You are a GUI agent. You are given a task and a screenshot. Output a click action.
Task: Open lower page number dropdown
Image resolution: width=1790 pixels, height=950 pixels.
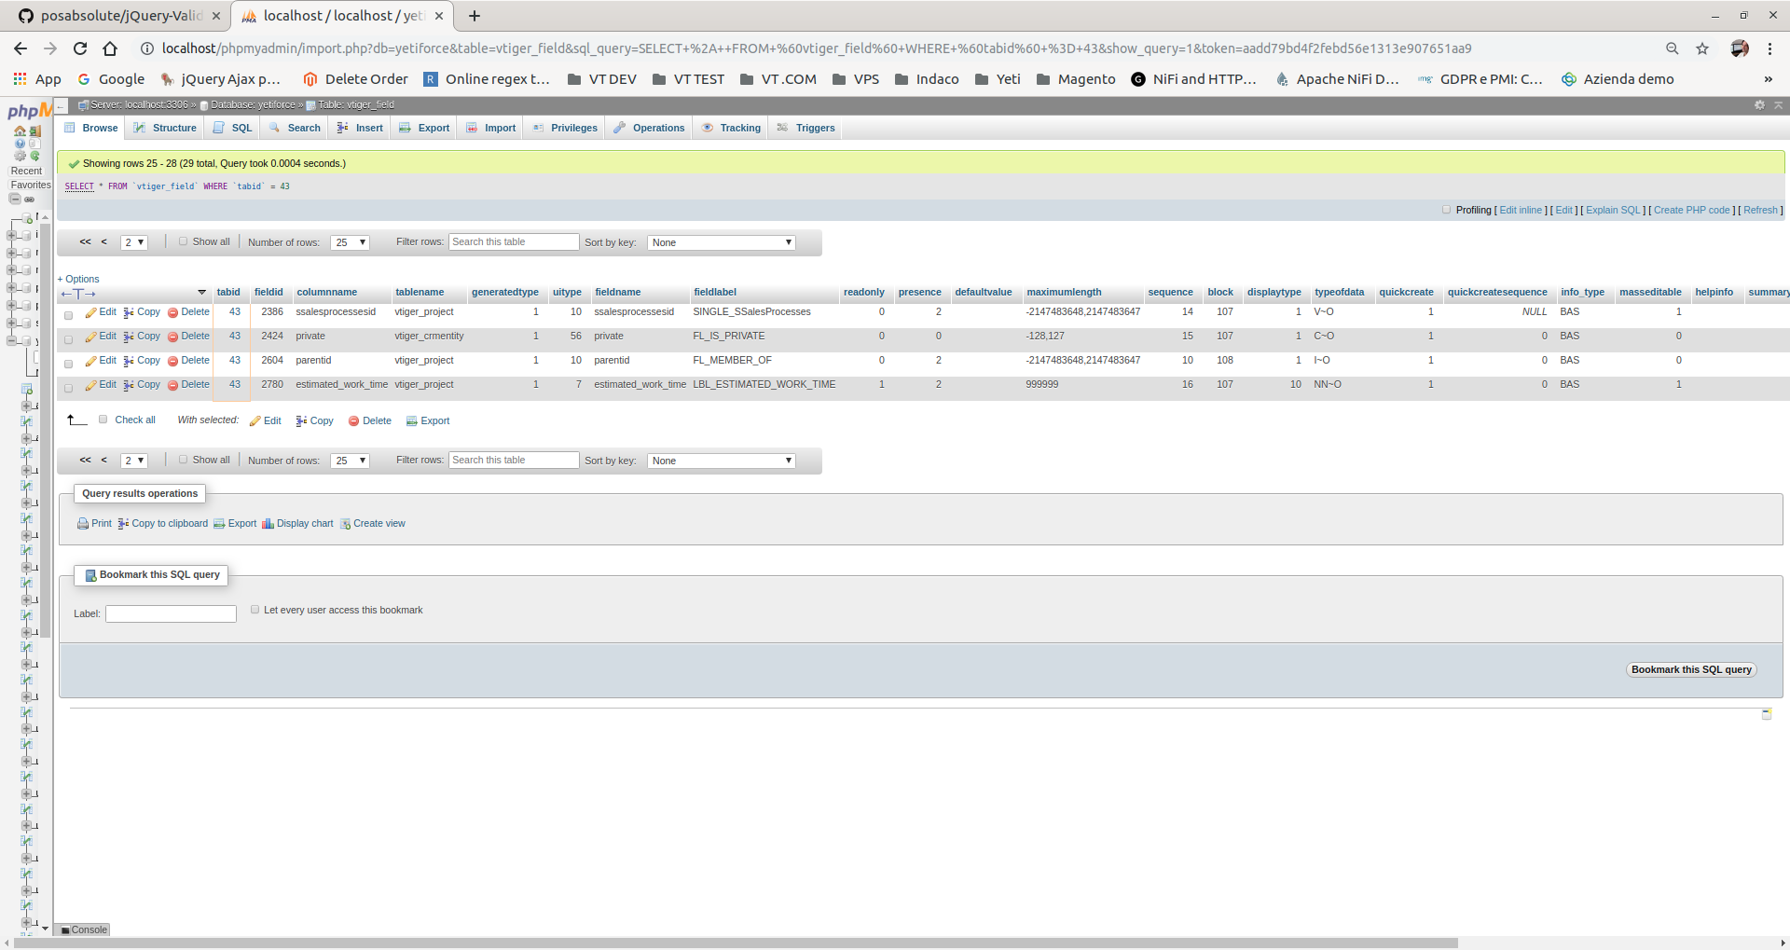click(134, 461)
